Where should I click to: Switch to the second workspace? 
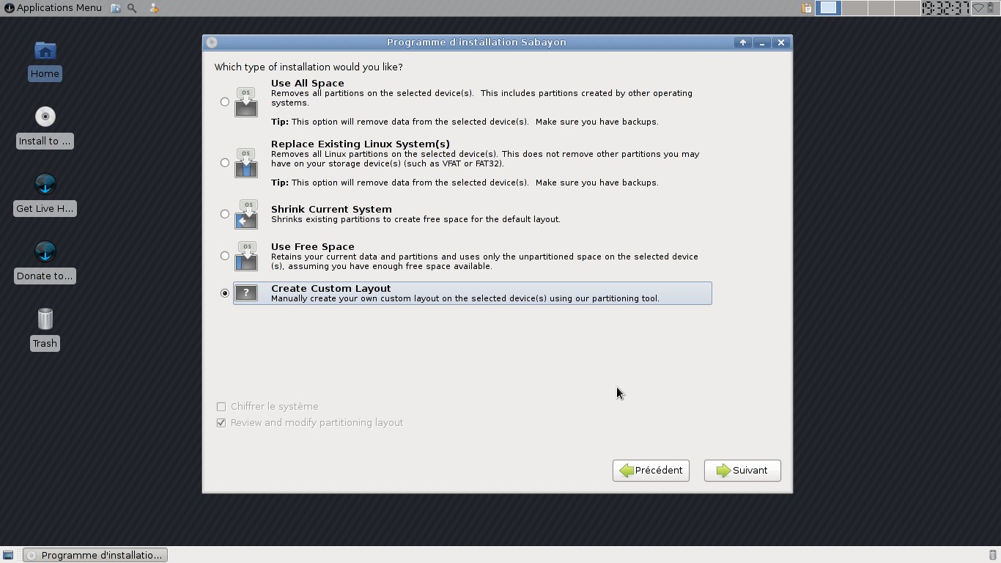tap(854, 8)
